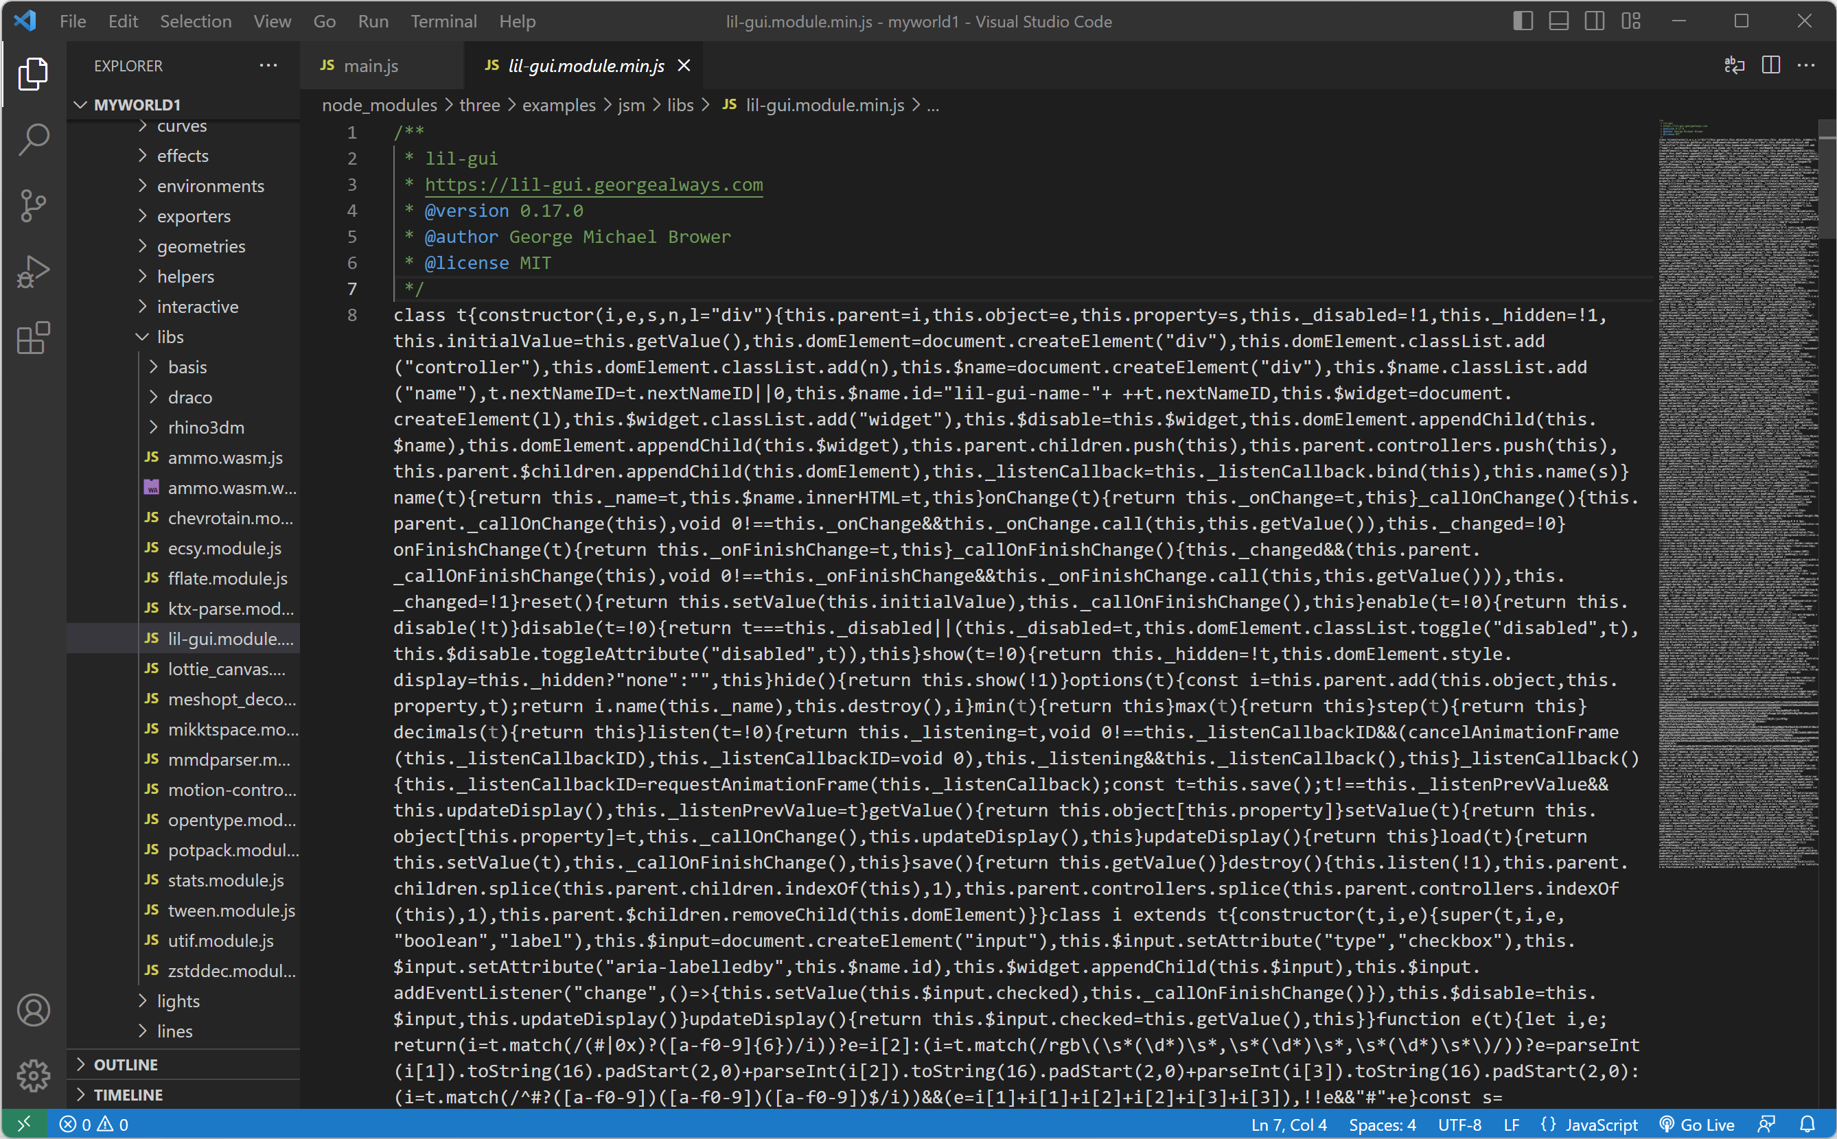Screen dimensions: 1837x1139
Task: Open the Accounts menu icon
Action: coord(33,1010)
